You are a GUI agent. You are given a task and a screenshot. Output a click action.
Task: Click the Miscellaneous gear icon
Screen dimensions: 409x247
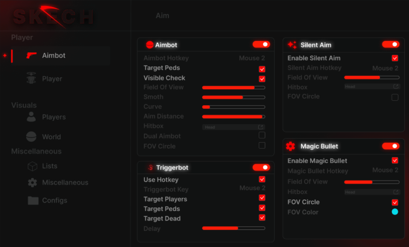tap(32, 183)
